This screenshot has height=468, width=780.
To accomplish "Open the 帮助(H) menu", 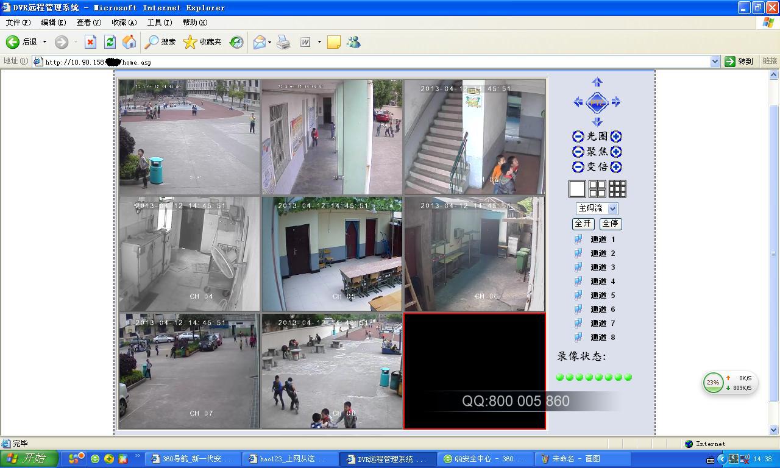I will 195,23.
